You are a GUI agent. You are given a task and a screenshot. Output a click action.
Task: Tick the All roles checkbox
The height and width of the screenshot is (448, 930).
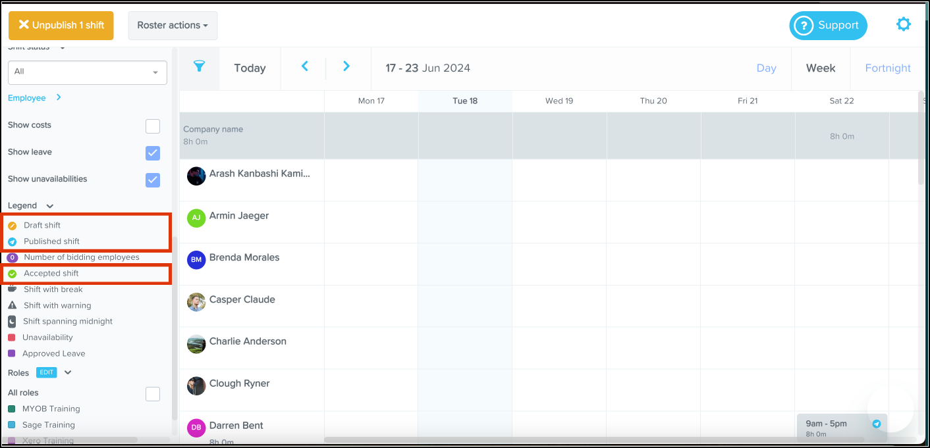pos(153,393)
